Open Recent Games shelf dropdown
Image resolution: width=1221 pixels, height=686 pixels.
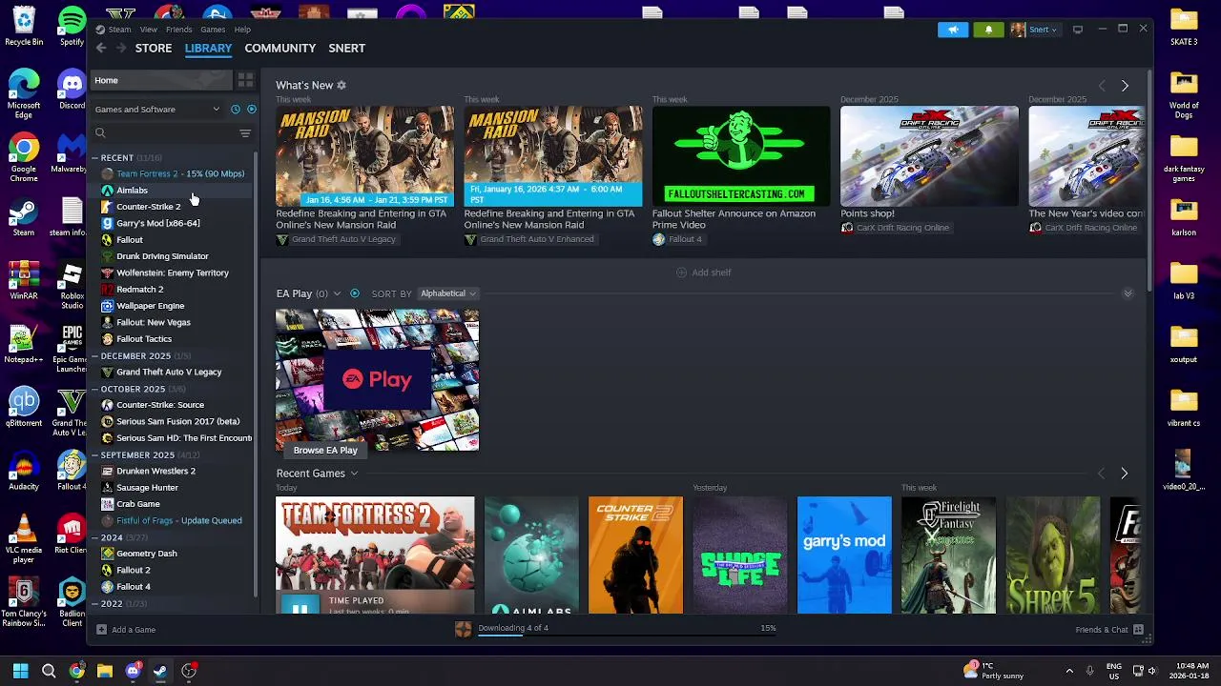tap(354, 474)
